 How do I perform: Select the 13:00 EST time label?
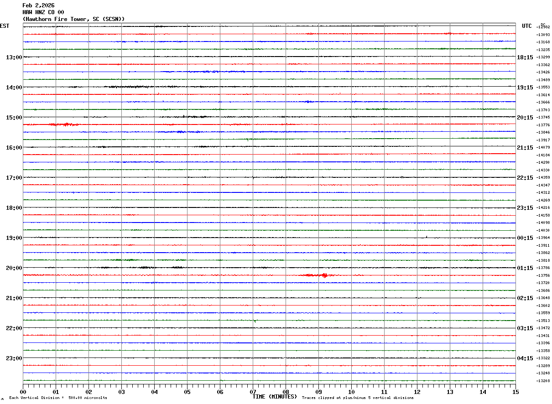[14, 57]
